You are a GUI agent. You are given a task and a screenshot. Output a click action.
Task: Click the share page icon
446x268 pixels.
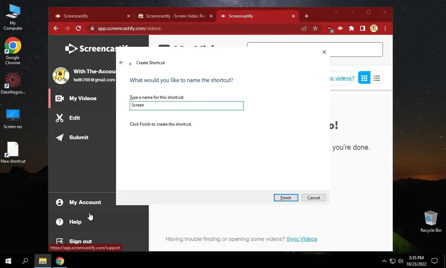(x=304, y=29)
